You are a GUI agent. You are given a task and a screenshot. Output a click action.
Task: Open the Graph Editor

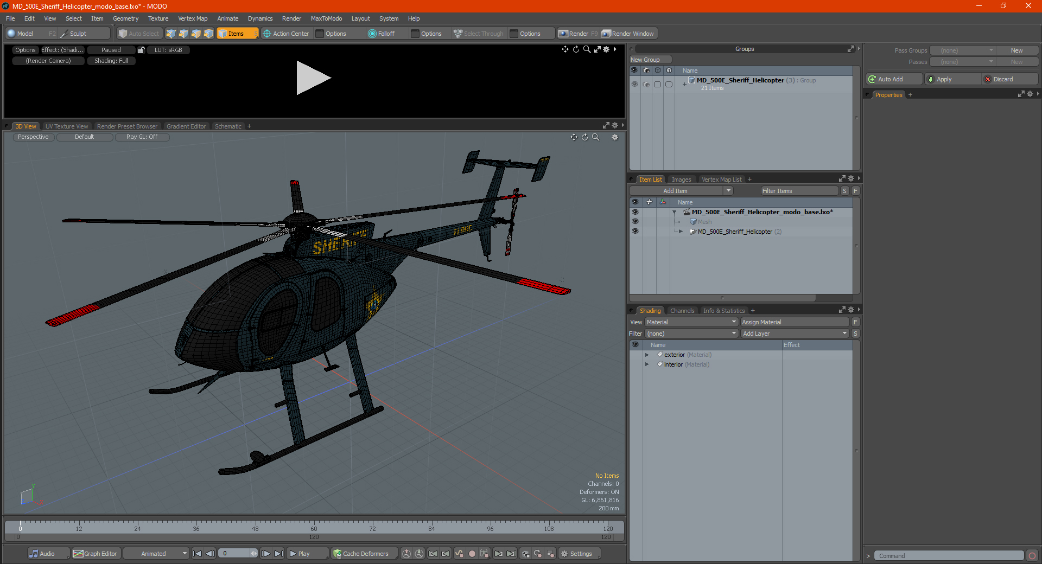click(x=95, y=554)
